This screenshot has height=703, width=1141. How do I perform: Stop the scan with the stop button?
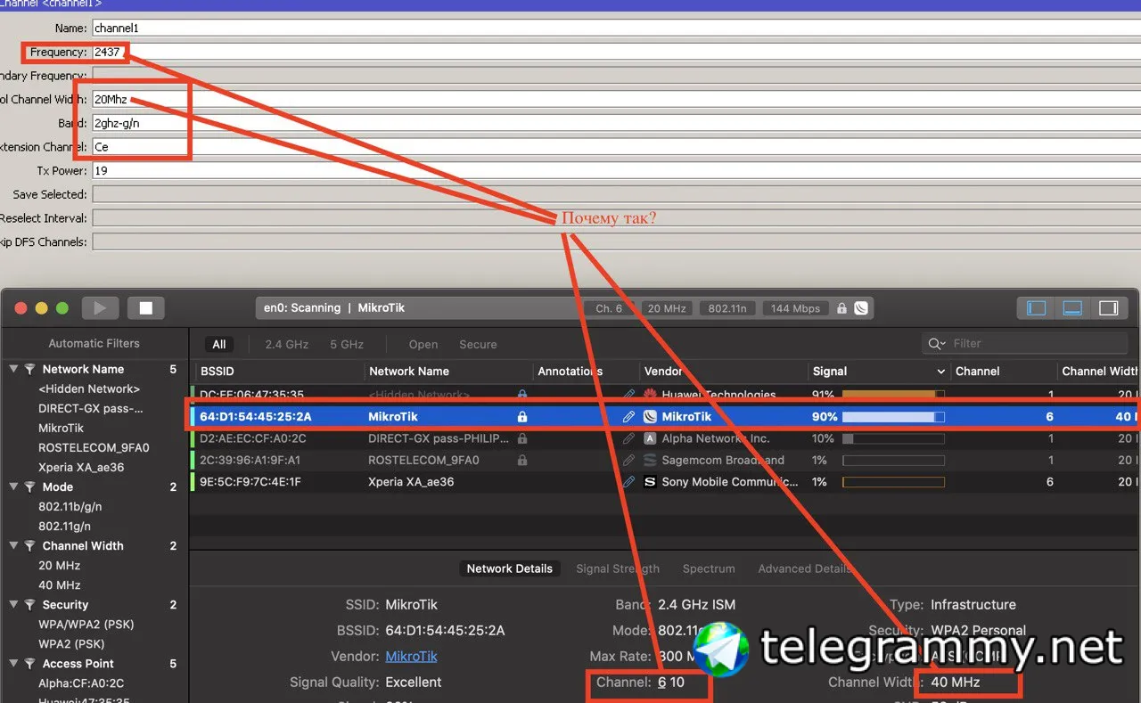145,308
